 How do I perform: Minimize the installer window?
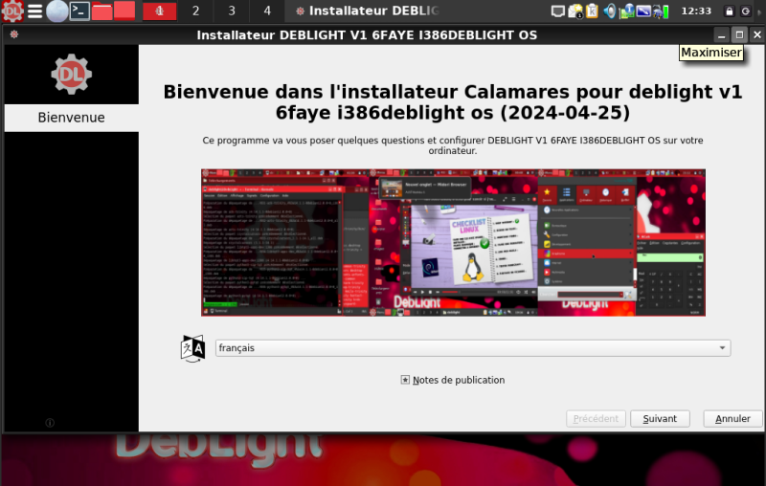pyautogui.click(x=722, y=35)
